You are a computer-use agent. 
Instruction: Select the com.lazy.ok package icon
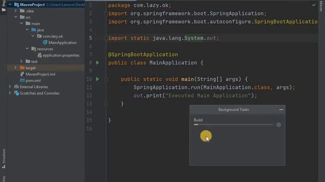[40, 36]
